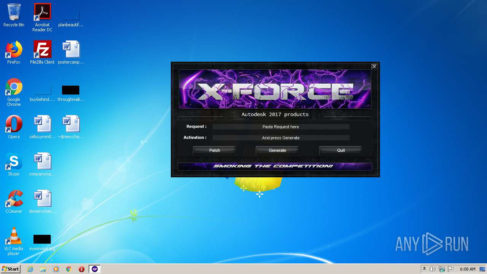487x274 pixels.
Task: Open Google Chrome desktop shortcut
Action: 14,92
